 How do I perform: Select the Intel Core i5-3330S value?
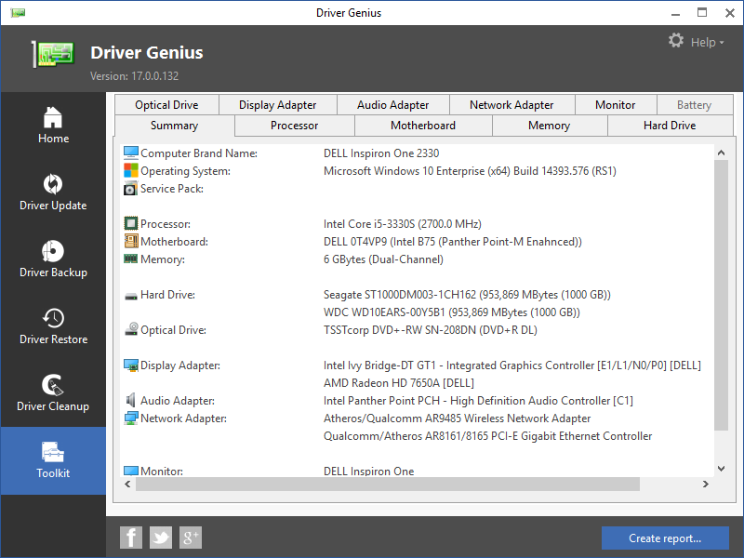pos(403,224)
